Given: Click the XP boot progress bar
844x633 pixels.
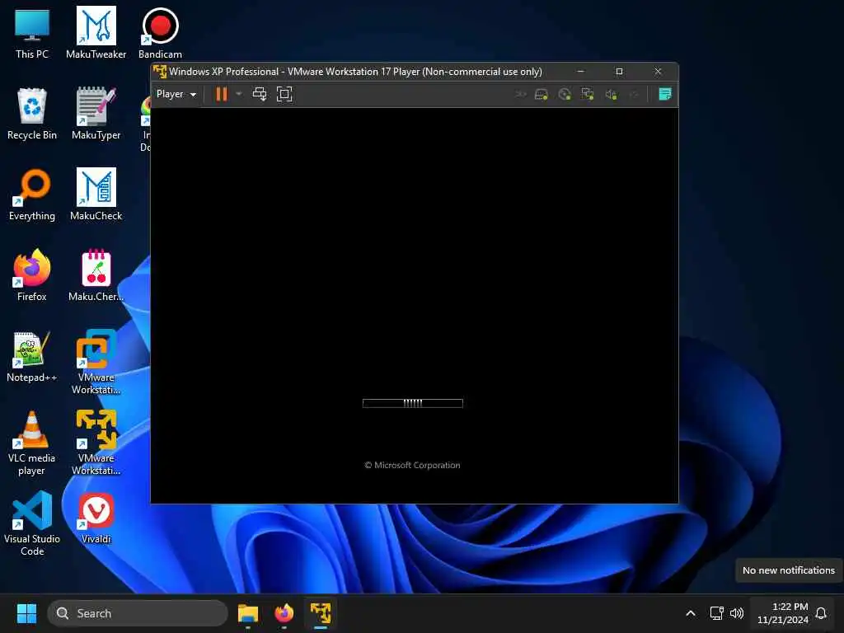Looking at the screenshot, I should [413, 403].
